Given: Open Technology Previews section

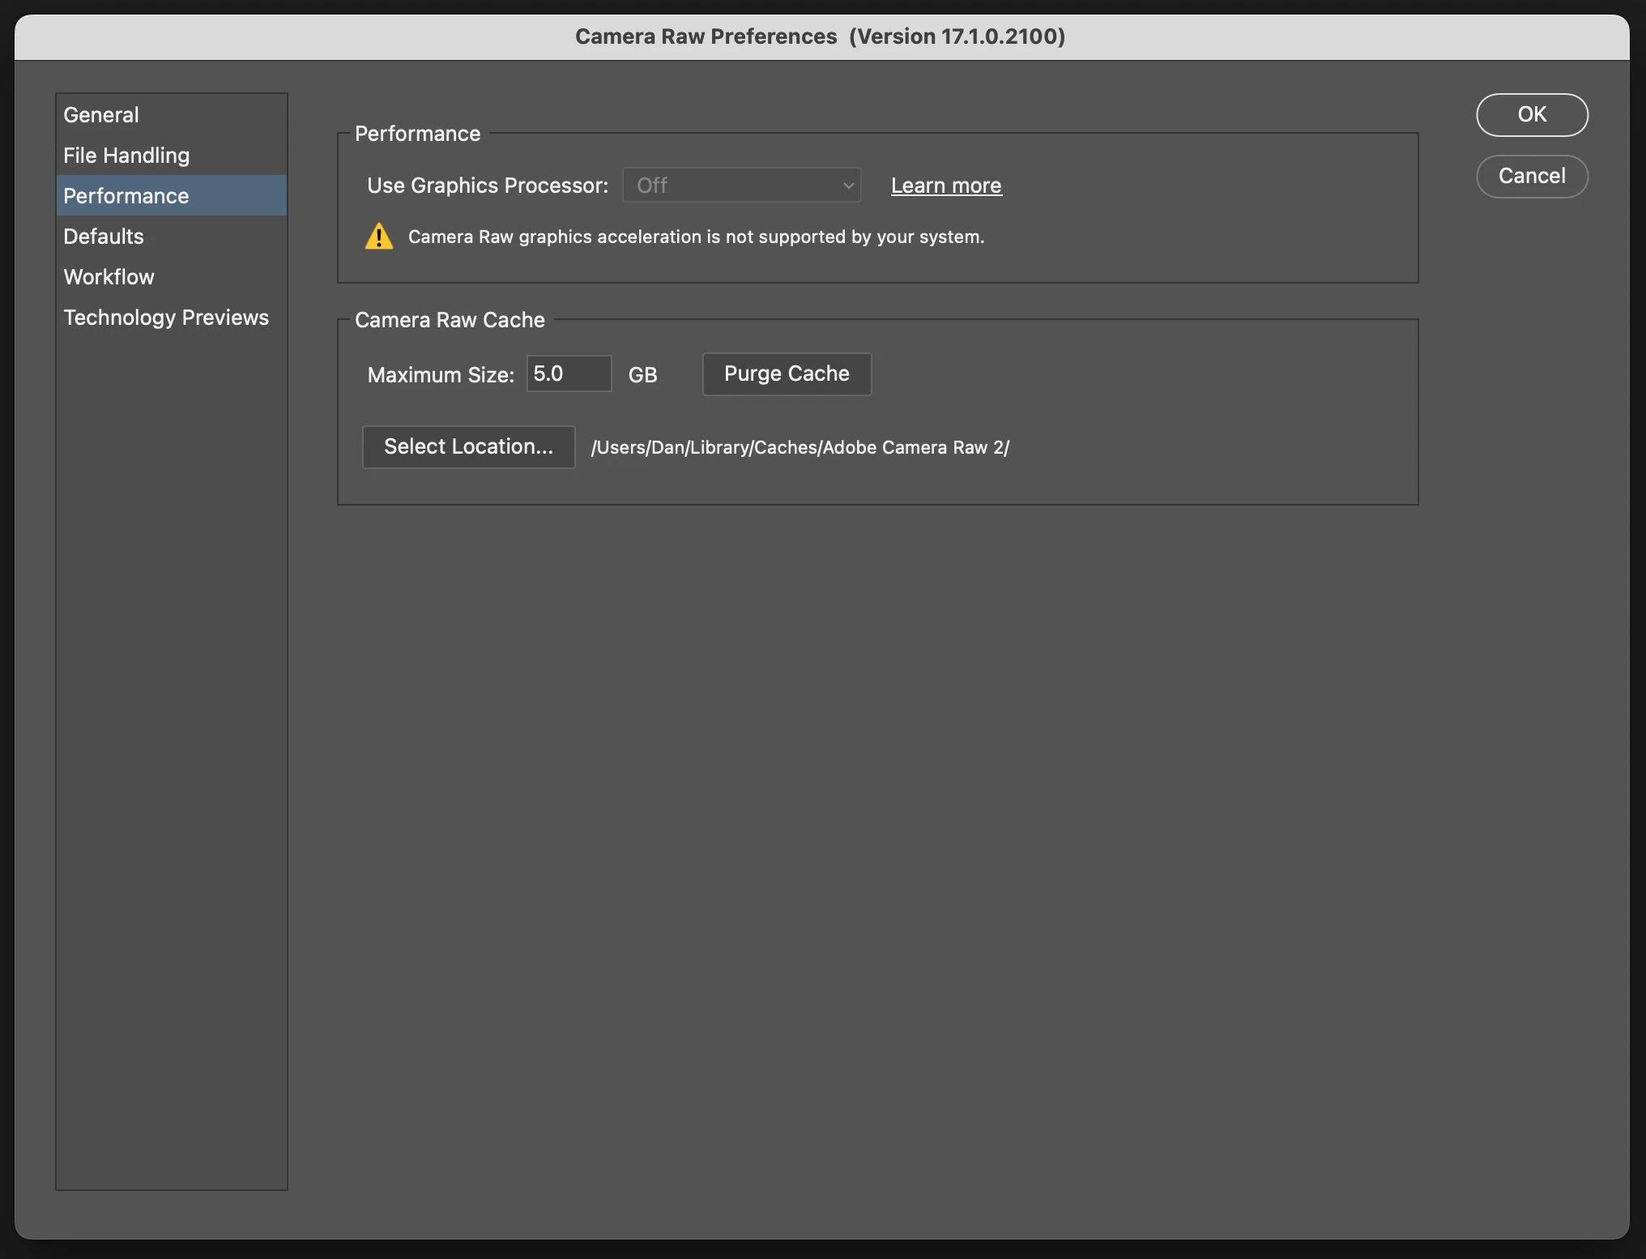Looking at the screenshot, I should click(166, 318).
